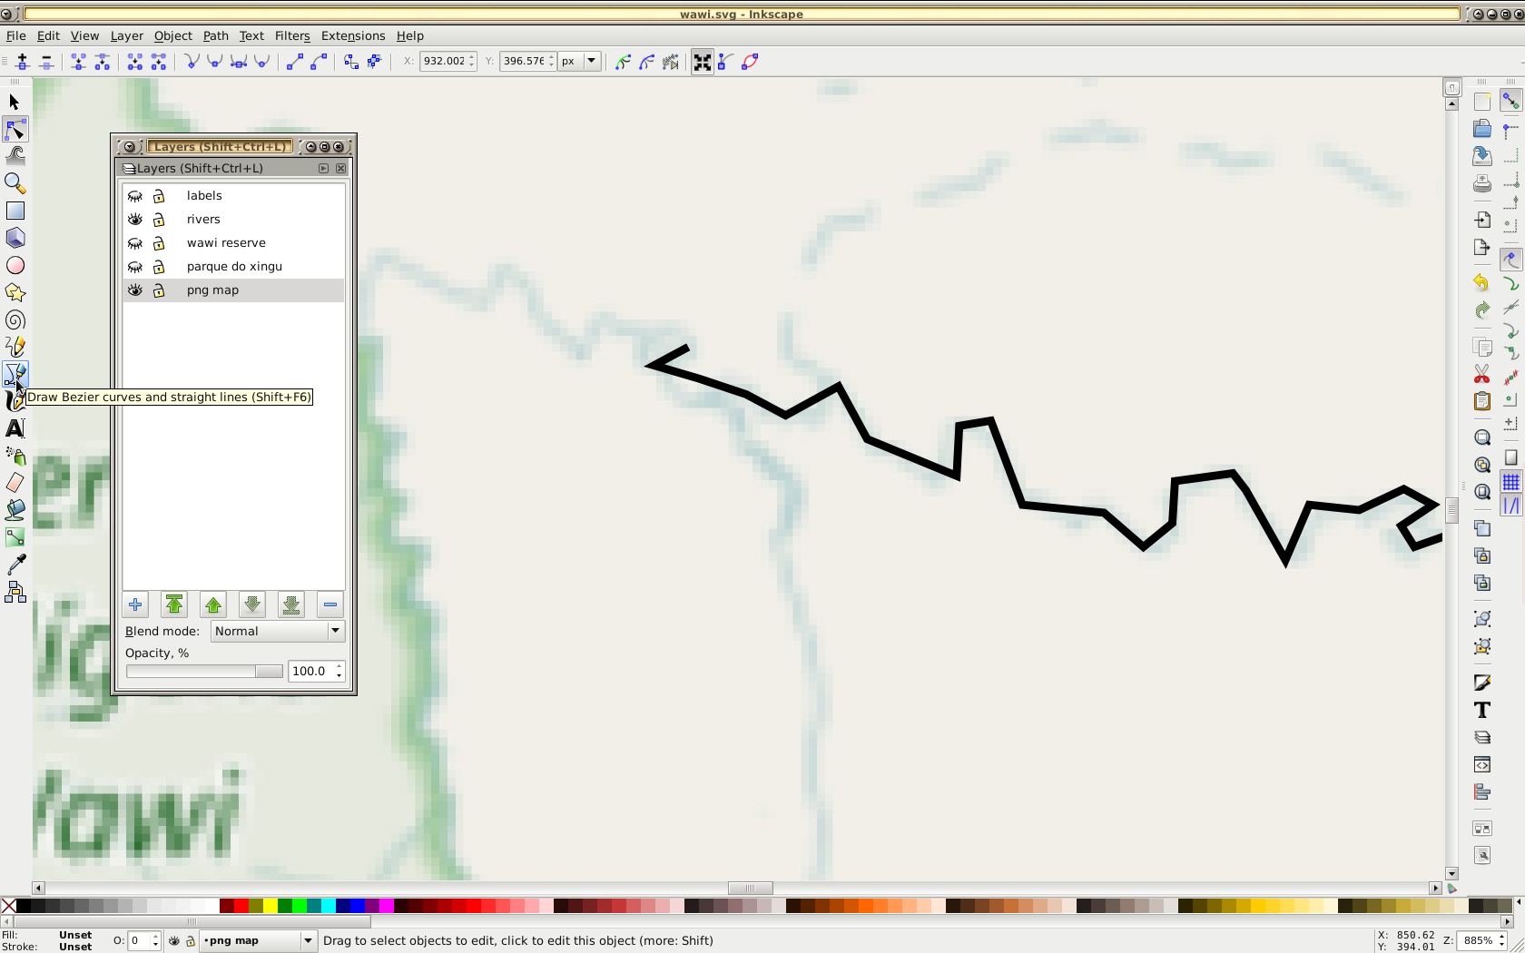The height and width of the screenshot is (953, 1525).
Task: Click the Selector arrow tool
Action: [x=15, y=103]
